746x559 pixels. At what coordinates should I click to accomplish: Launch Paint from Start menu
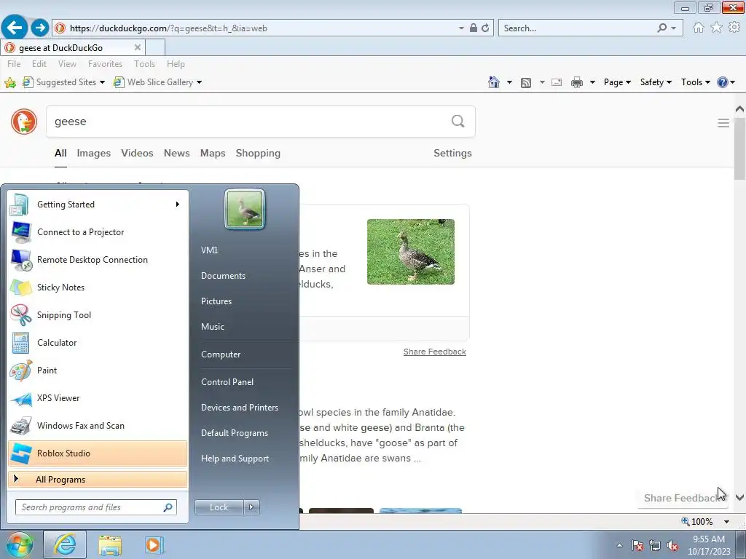[98, 370]
